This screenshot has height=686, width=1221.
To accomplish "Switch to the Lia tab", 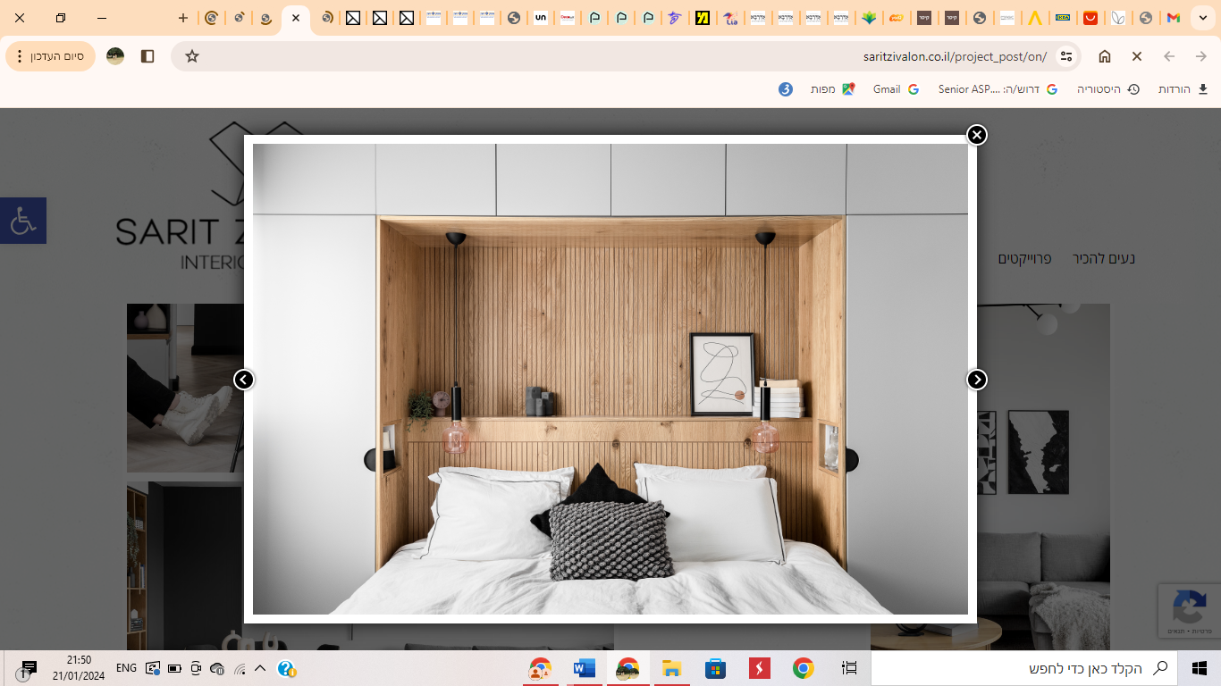I will 730,18.
